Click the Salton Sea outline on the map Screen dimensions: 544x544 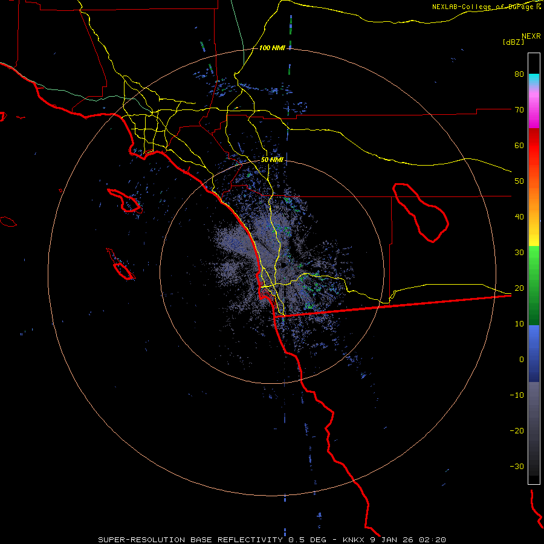(x=421, y=213)
